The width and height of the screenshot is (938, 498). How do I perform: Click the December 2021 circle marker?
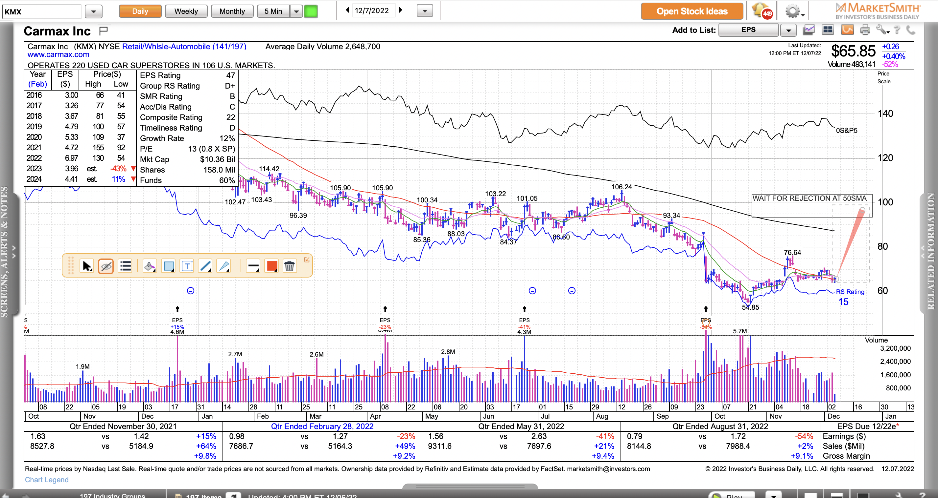[190, 290]
